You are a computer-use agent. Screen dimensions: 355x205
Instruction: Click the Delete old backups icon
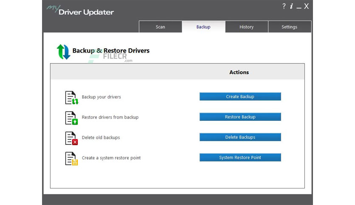[x=71, y=138]
